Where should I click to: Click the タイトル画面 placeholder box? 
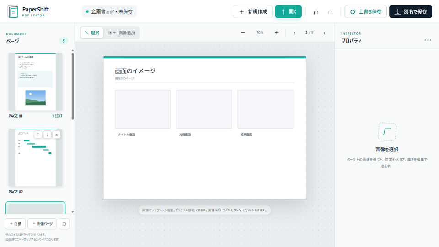click(x=143, y=109)
